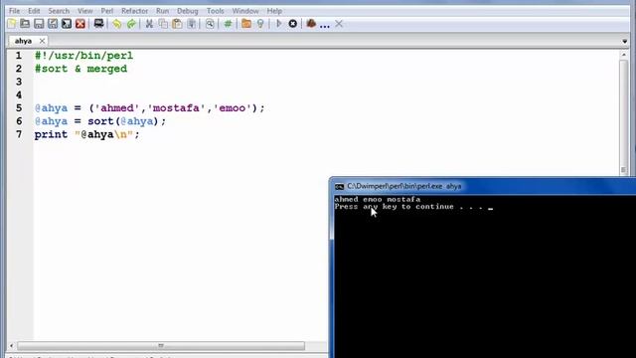
Task: Click the Save As toolbar icon
Action: pos(53,24)
